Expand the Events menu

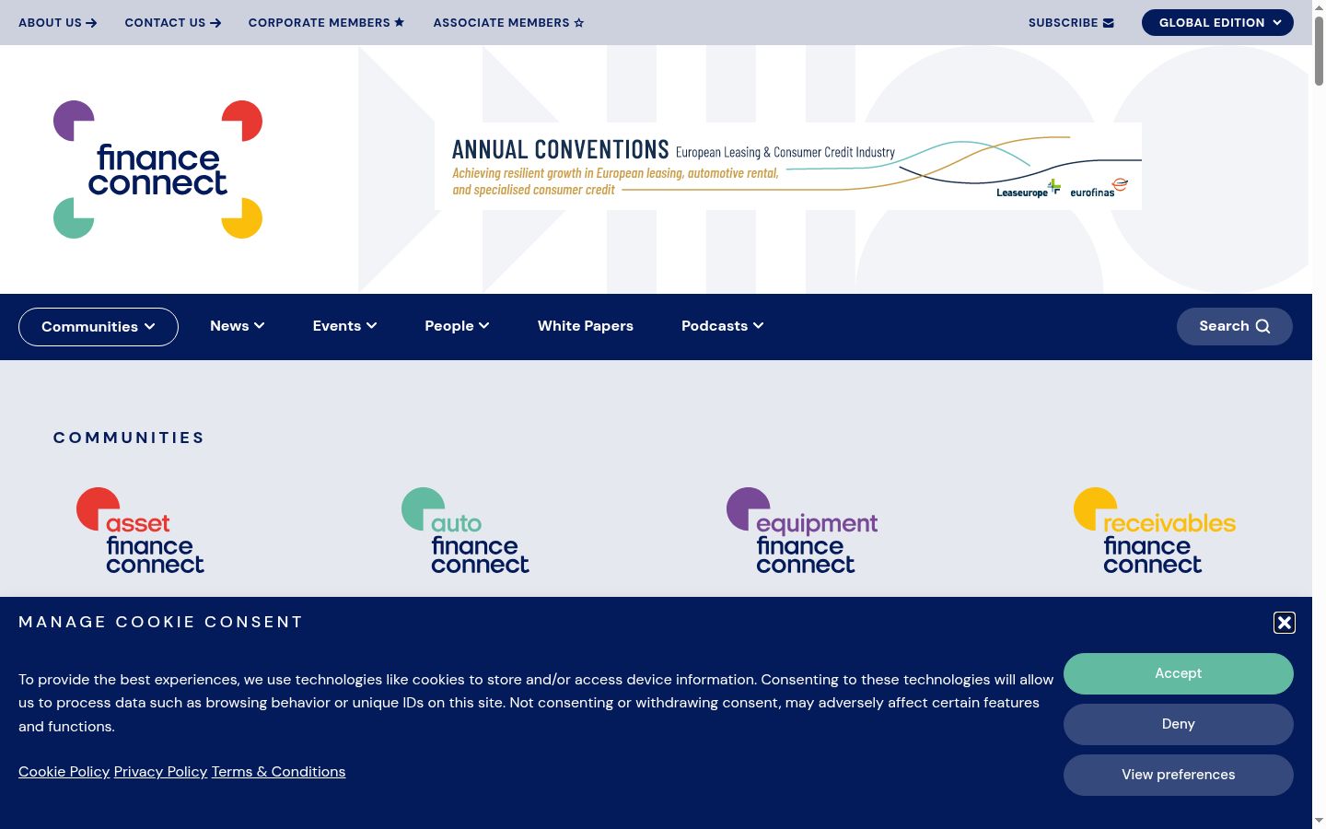coord(345,326)
